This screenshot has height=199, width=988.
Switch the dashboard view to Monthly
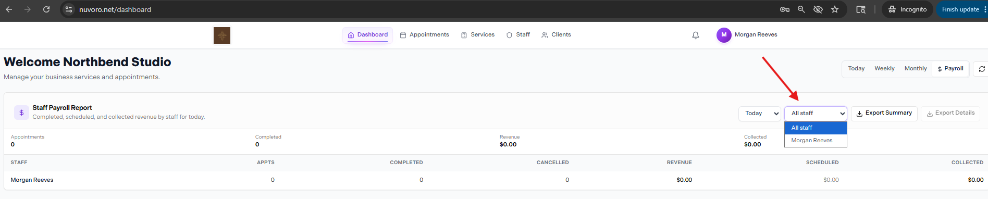(x=916, y=69)
